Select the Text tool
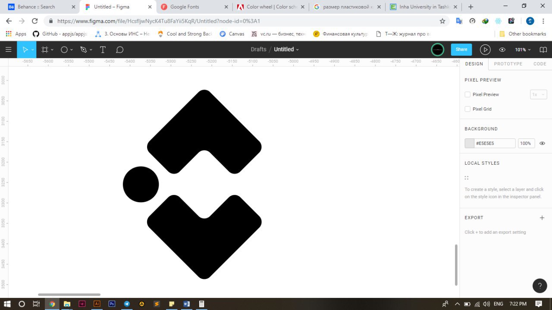This screenshot has height=310, width=552. 103,50
